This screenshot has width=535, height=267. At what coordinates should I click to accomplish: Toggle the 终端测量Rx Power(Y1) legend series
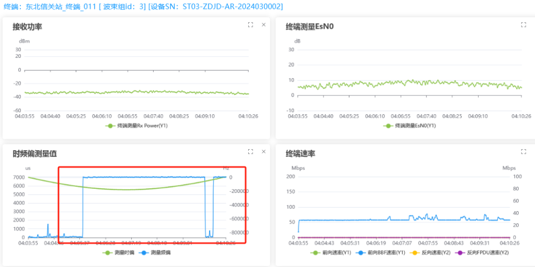coord(136,126)
